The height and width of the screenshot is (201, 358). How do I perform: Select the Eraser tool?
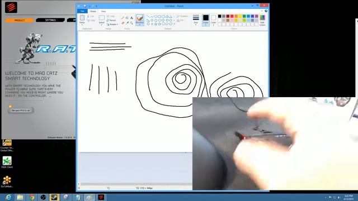(x=123, y=23)
